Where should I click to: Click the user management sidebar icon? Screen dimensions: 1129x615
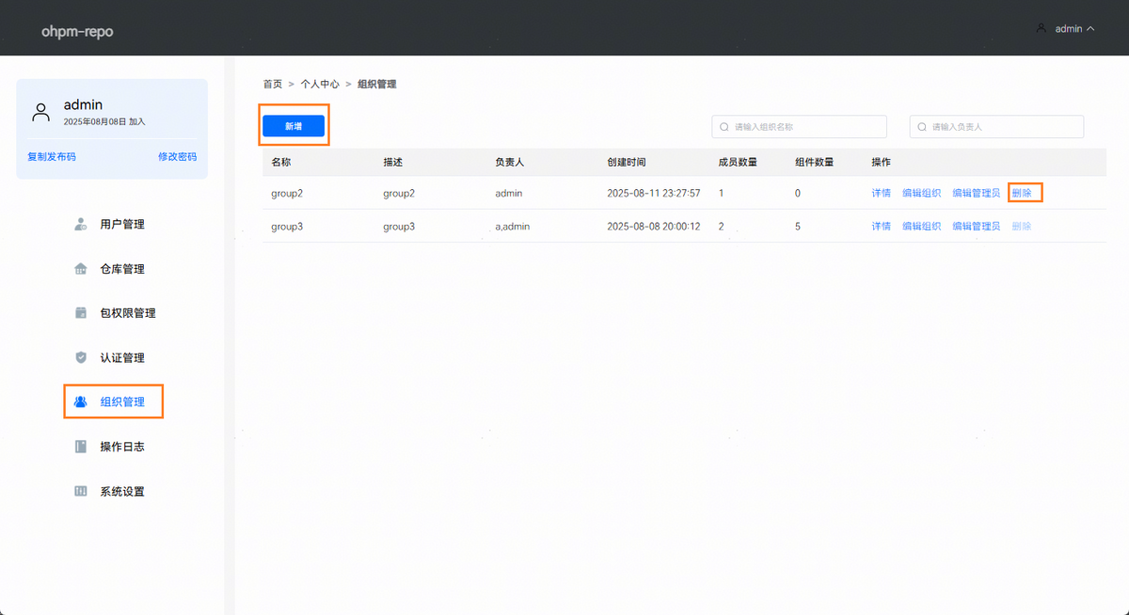point(81,225)
